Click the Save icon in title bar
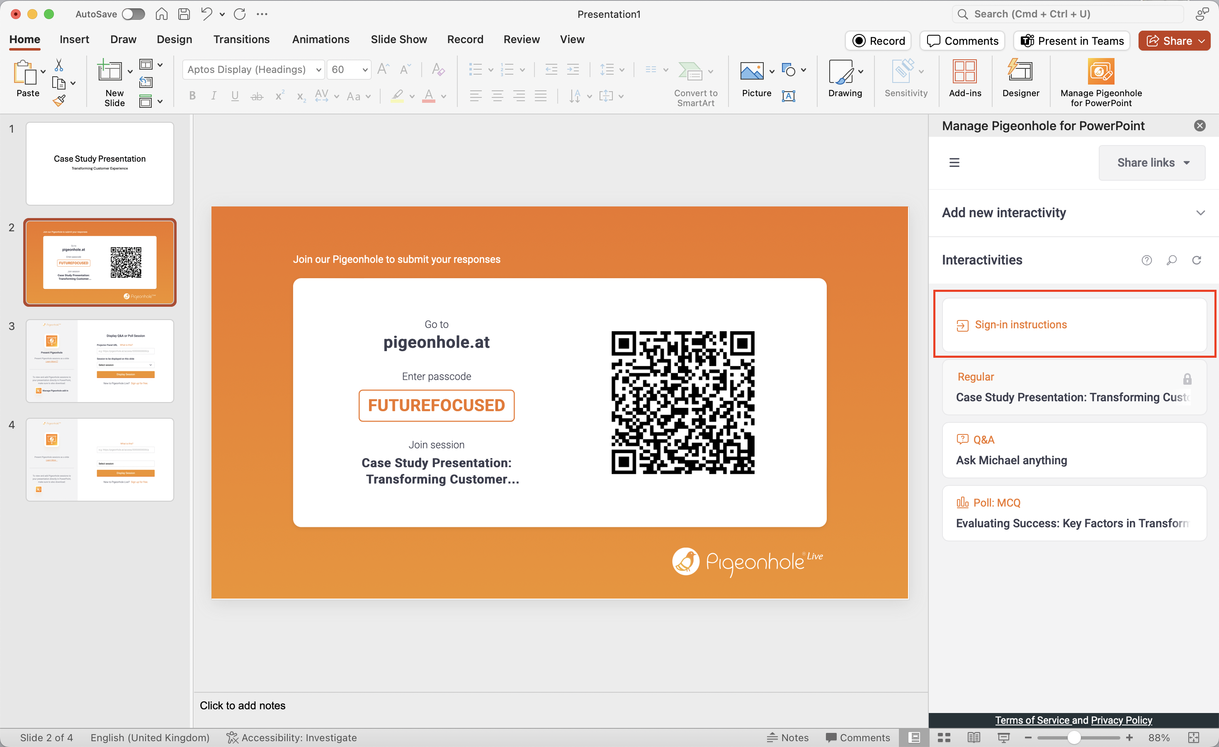The height and width of the screenshot is (747, 1219). 184,14
